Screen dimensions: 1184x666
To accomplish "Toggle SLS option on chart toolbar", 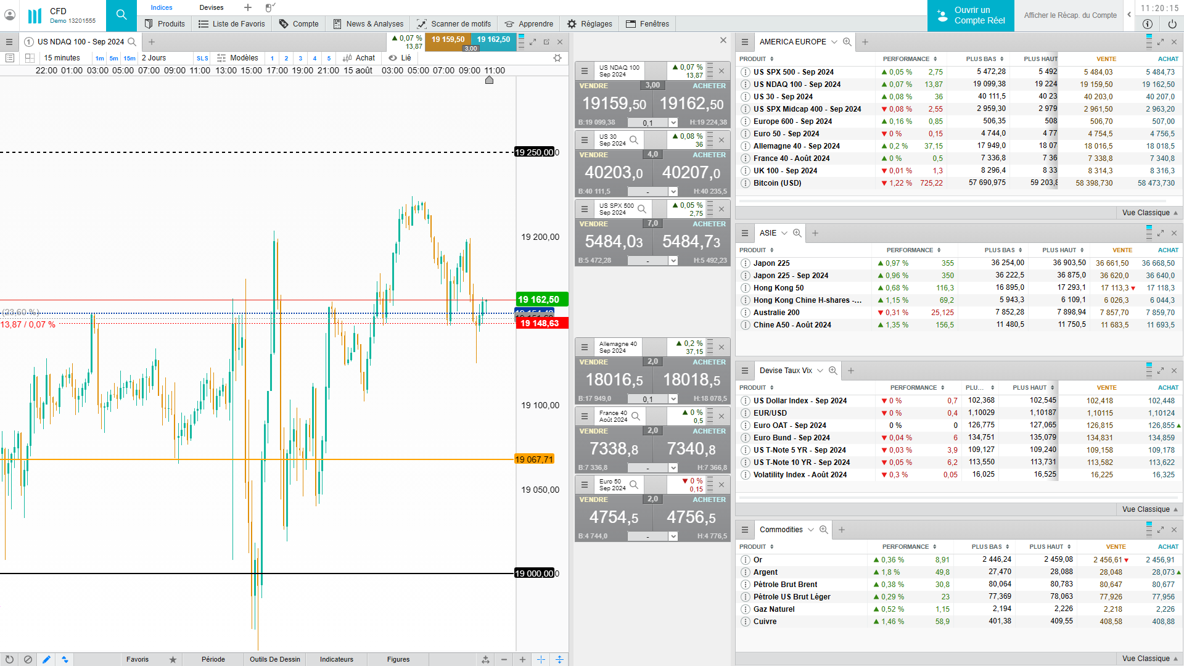I will coord(202,59).
